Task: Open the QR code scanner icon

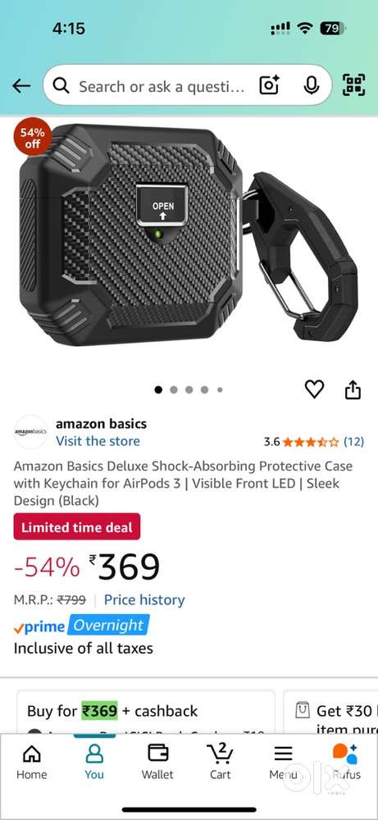Action: tap(353, 85)
